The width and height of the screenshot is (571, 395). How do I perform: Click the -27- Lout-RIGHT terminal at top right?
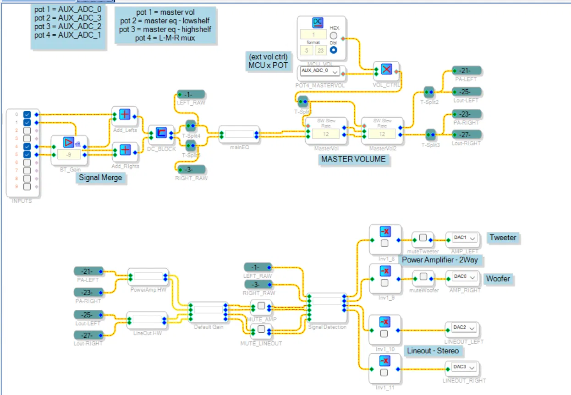[x=467, y=135]
